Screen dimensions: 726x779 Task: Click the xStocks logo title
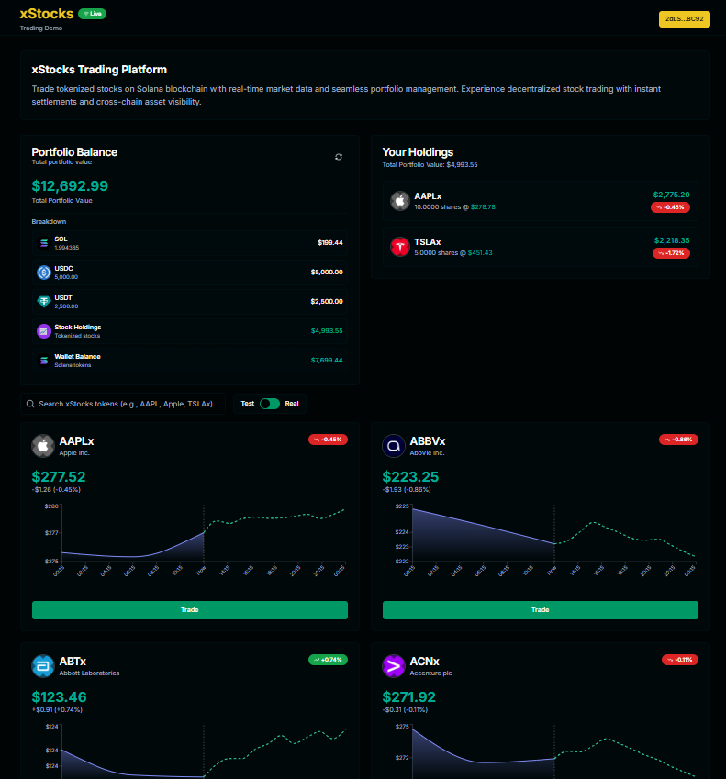coord(47,14)
